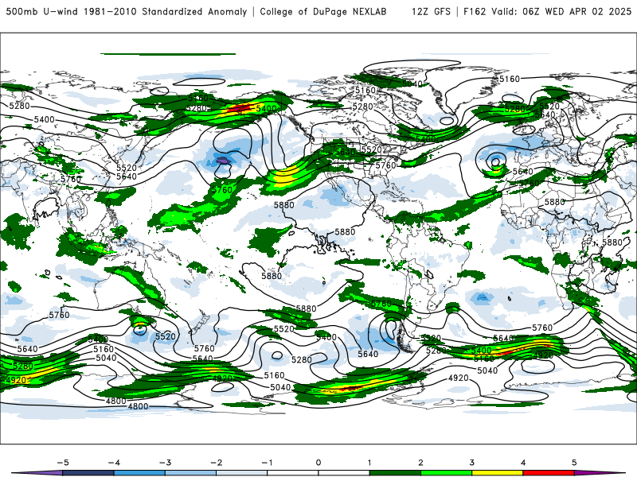Click the bright green color bar segment between 2 and 3
The height and width of the screenshot is (477, 637).
pos(446,473)
